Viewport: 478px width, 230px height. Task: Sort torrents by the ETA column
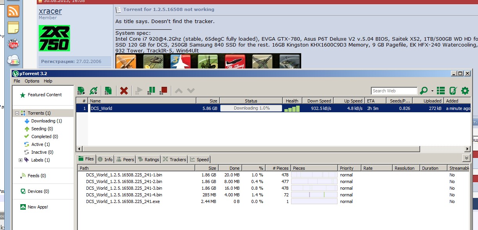point(375,101)
